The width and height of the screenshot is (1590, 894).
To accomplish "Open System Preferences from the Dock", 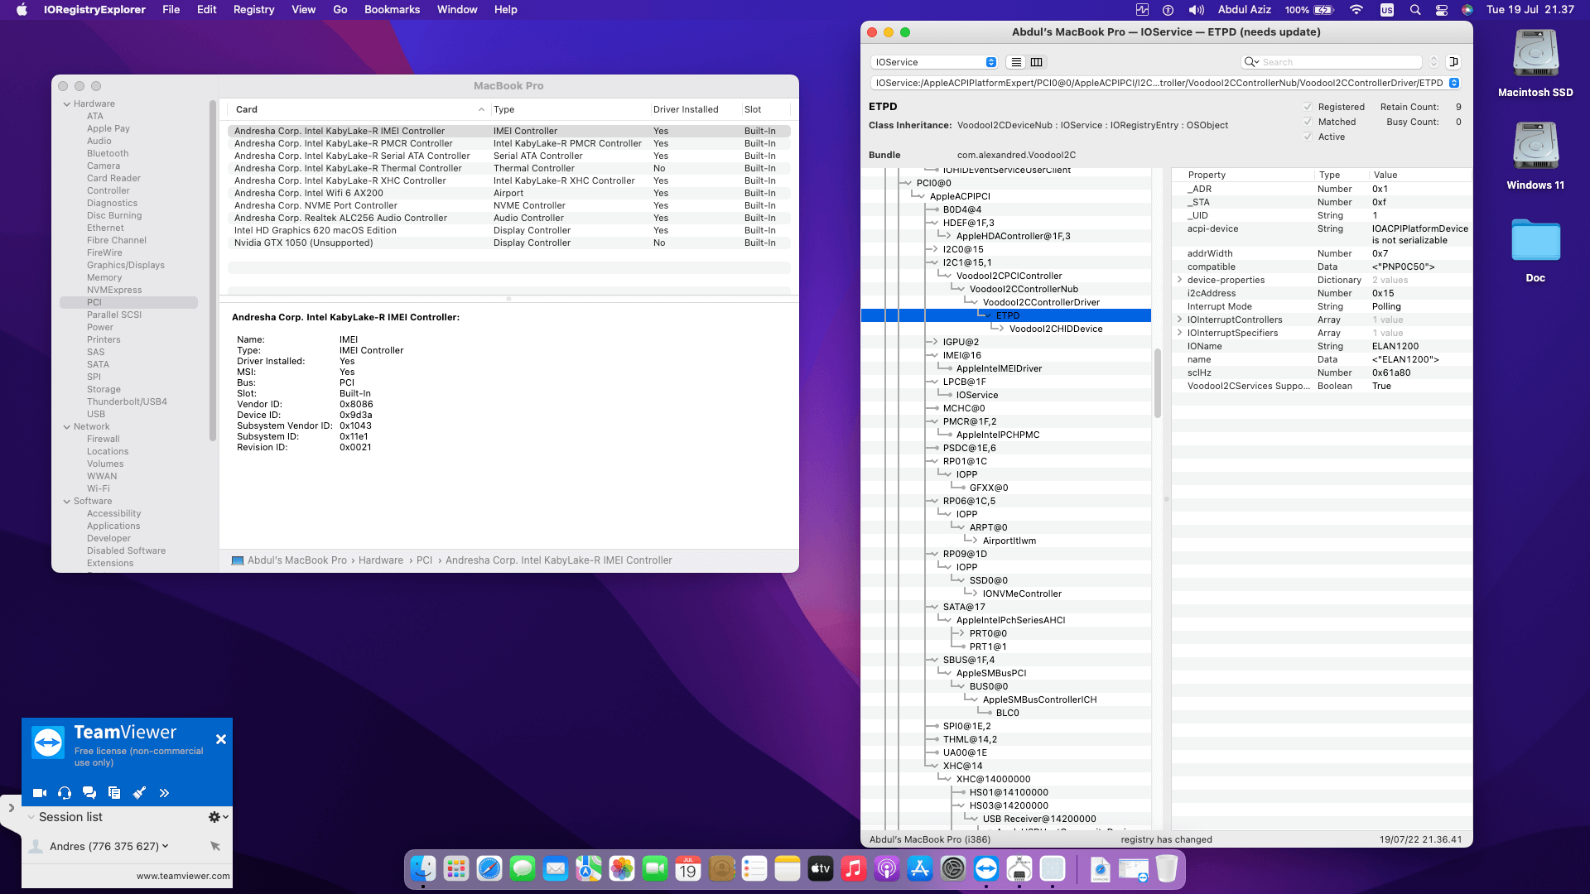I will 953,868.
